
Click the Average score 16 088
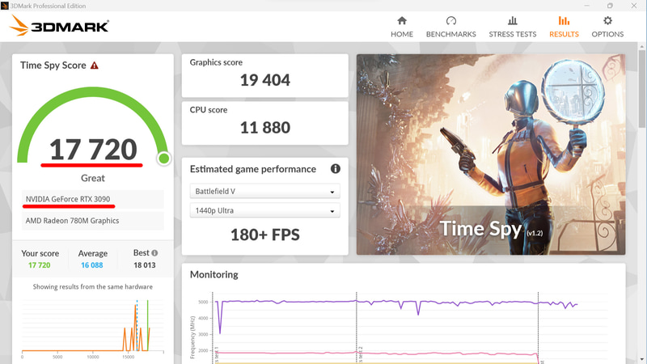pos(92,265)
